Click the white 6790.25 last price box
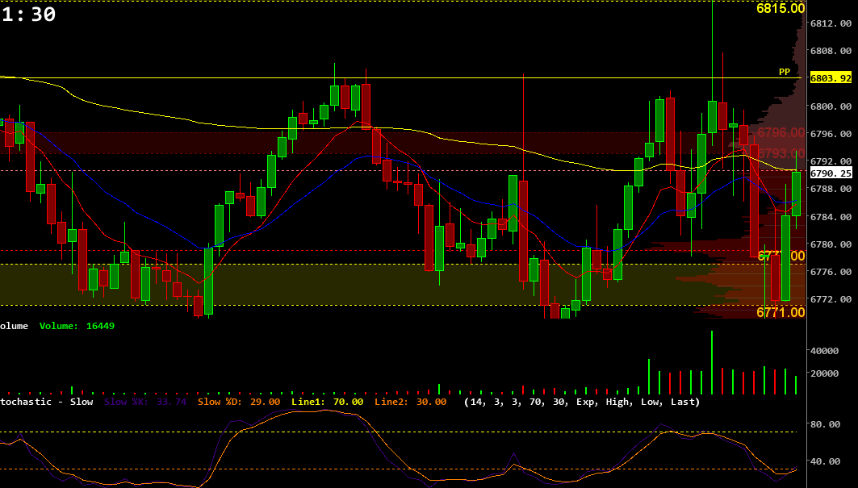The width and height of the screenshot is (858, 488). tap(831, 171)
